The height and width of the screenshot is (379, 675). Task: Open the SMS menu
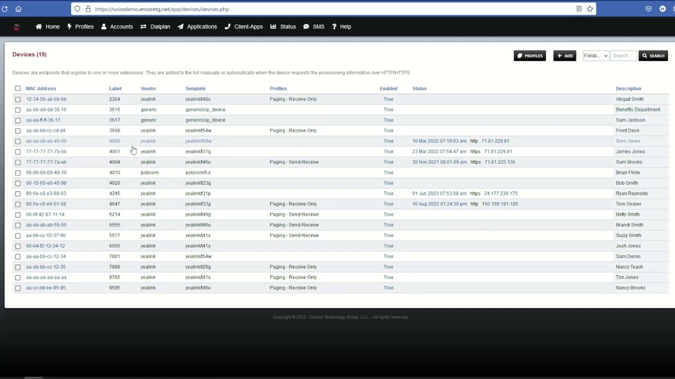click(x=314, y=27)
